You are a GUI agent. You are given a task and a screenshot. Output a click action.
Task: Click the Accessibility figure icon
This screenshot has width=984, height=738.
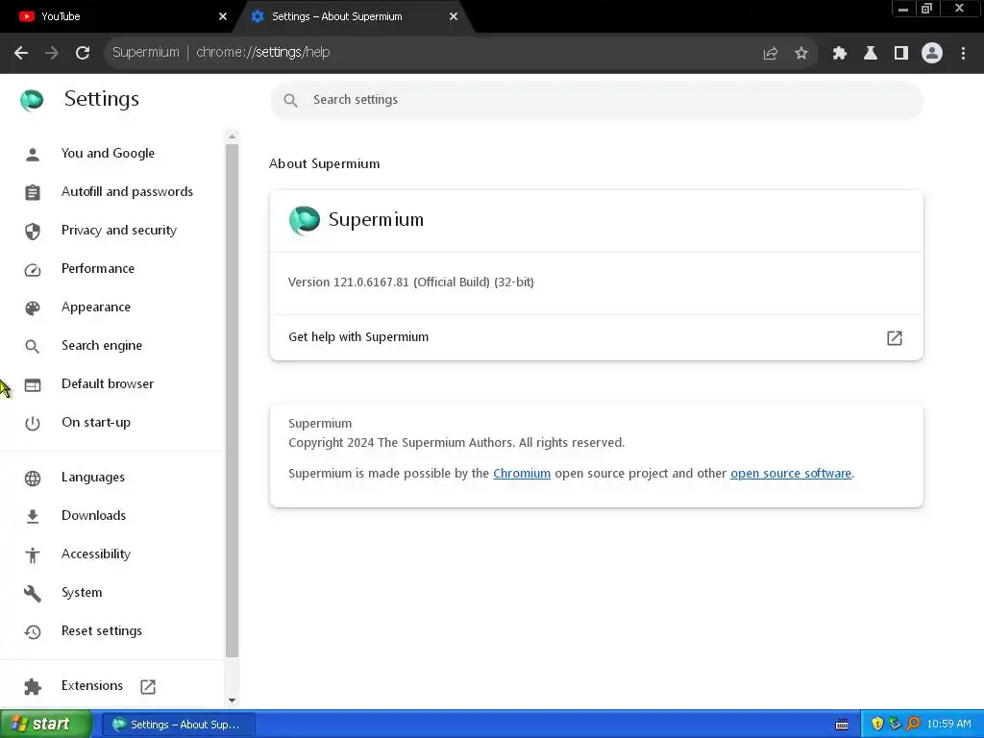tap(33, 554)
